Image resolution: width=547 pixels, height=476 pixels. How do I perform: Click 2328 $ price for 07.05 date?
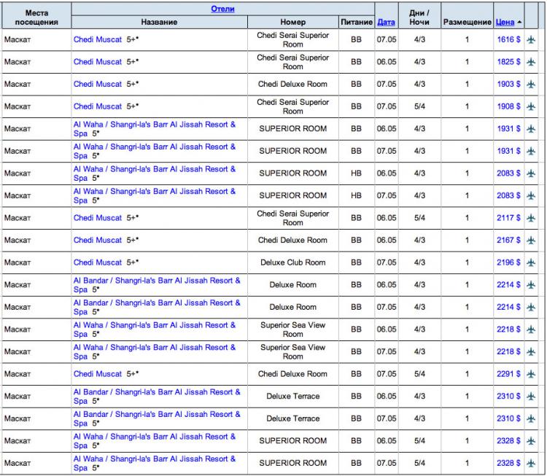click(508, 464)
